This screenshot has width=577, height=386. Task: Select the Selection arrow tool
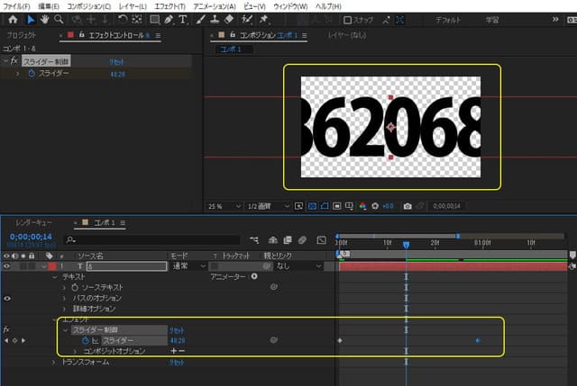click(x=31, y=20)
